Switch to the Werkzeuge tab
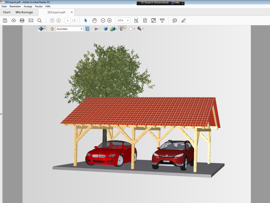Image resolution: width=270 pixels, height=203 pixels. coord(24,12)
